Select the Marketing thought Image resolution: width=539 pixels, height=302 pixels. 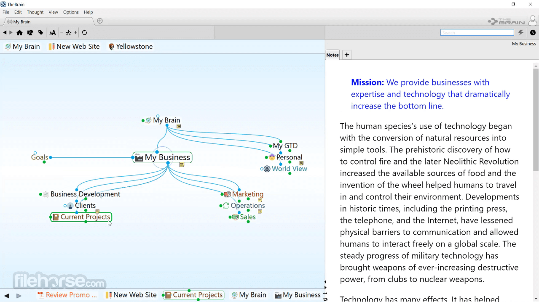[x=248, y=194]
